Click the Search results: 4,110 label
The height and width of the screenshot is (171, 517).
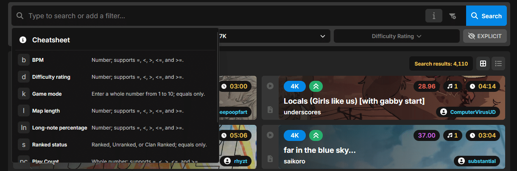(441, 63)
